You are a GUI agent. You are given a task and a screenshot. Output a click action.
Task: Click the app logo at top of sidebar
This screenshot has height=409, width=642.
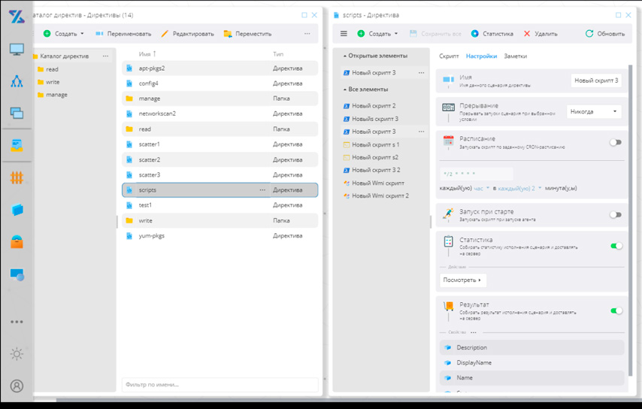click(17, 17)
